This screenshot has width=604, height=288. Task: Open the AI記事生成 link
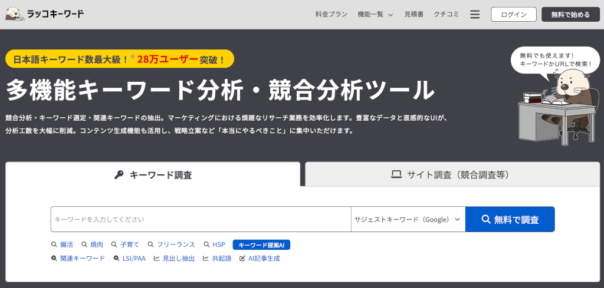264,259
